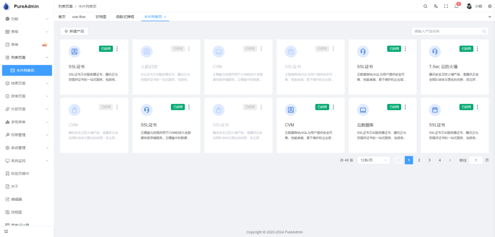Screen dimensions: 495x237
Task: Expand the 权限管理 sidebar menu
Action: point(27,135)
